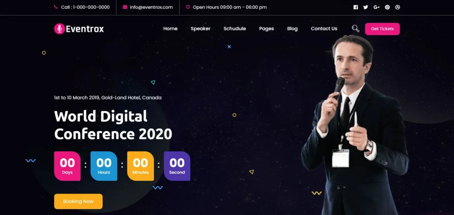Screen dimensions: 454x215
Task: Click the phone icon beside Call
Action: point(56,7)
